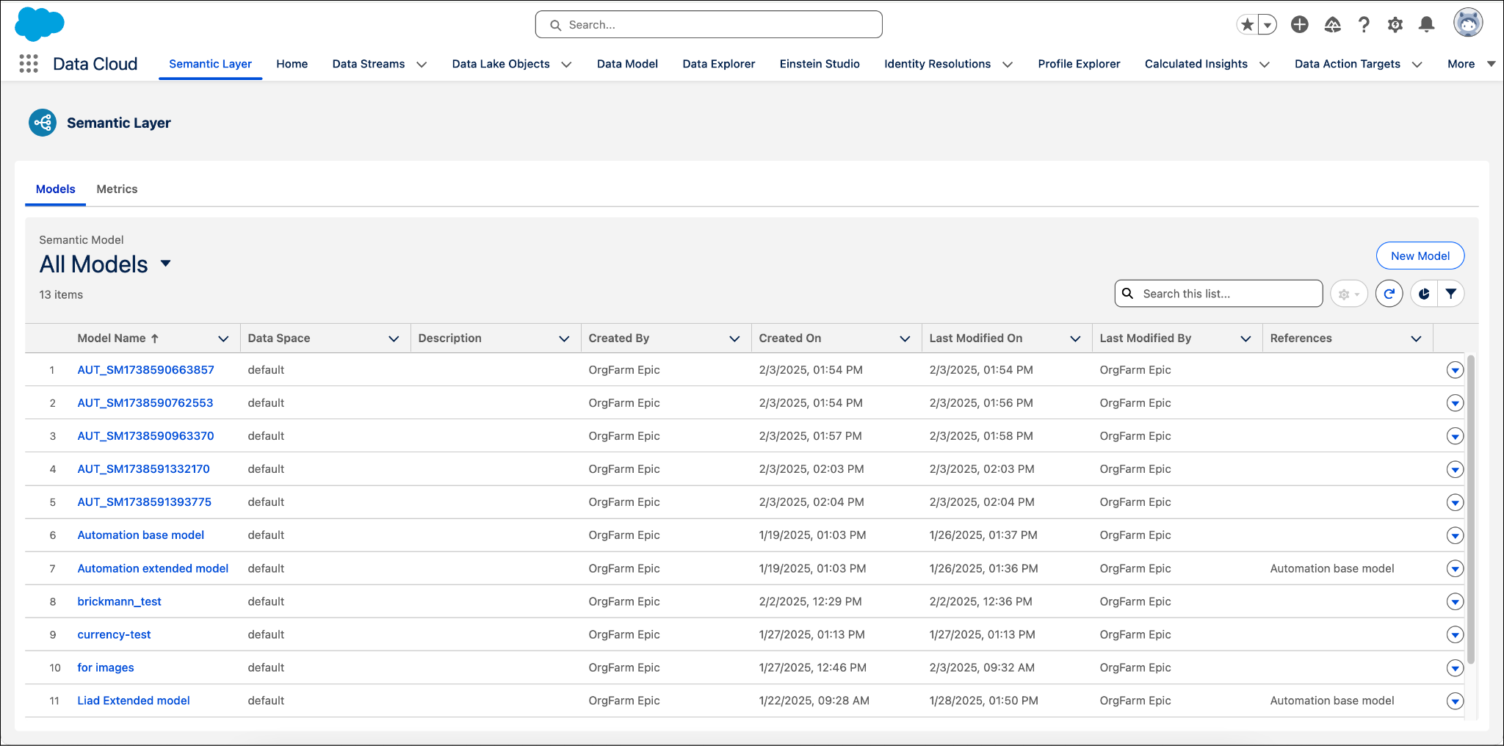Open the user profile avatar
This screenshot has width=1504, height=746.
tap(1468, 23)
